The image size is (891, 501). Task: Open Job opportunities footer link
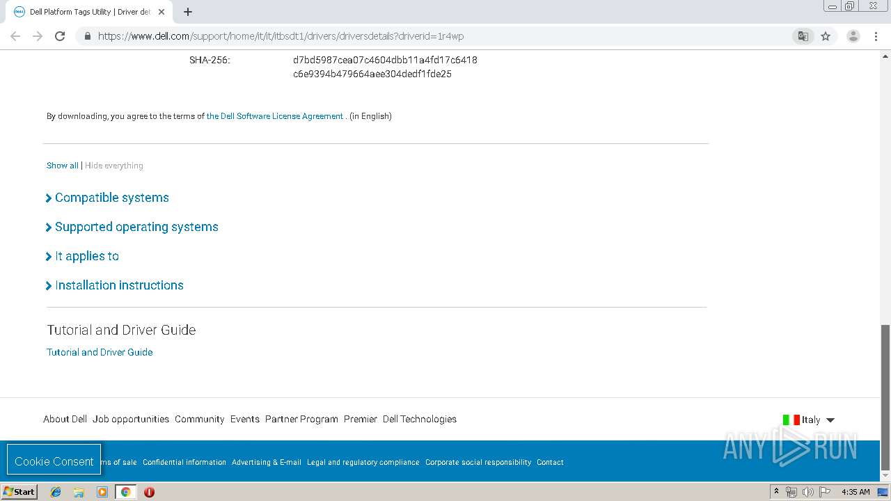[131, 419]
